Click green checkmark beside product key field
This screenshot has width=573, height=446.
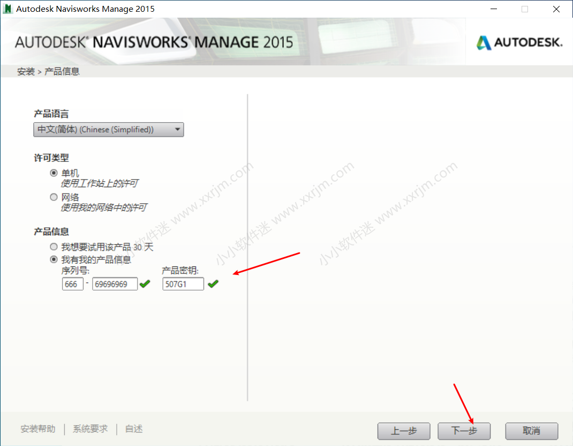[x=213, y=284]
